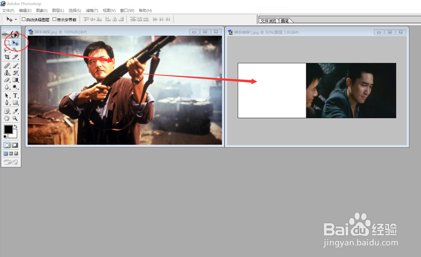Switch to the 画笔 tab

(285, 21)
